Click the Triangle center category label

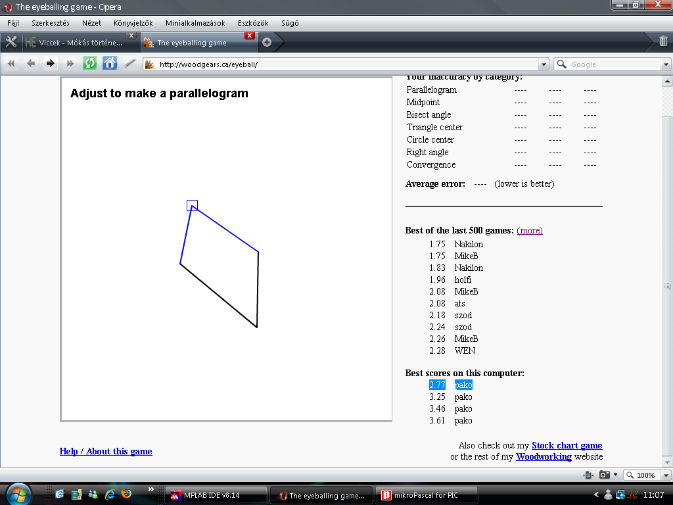click(434, 127)
